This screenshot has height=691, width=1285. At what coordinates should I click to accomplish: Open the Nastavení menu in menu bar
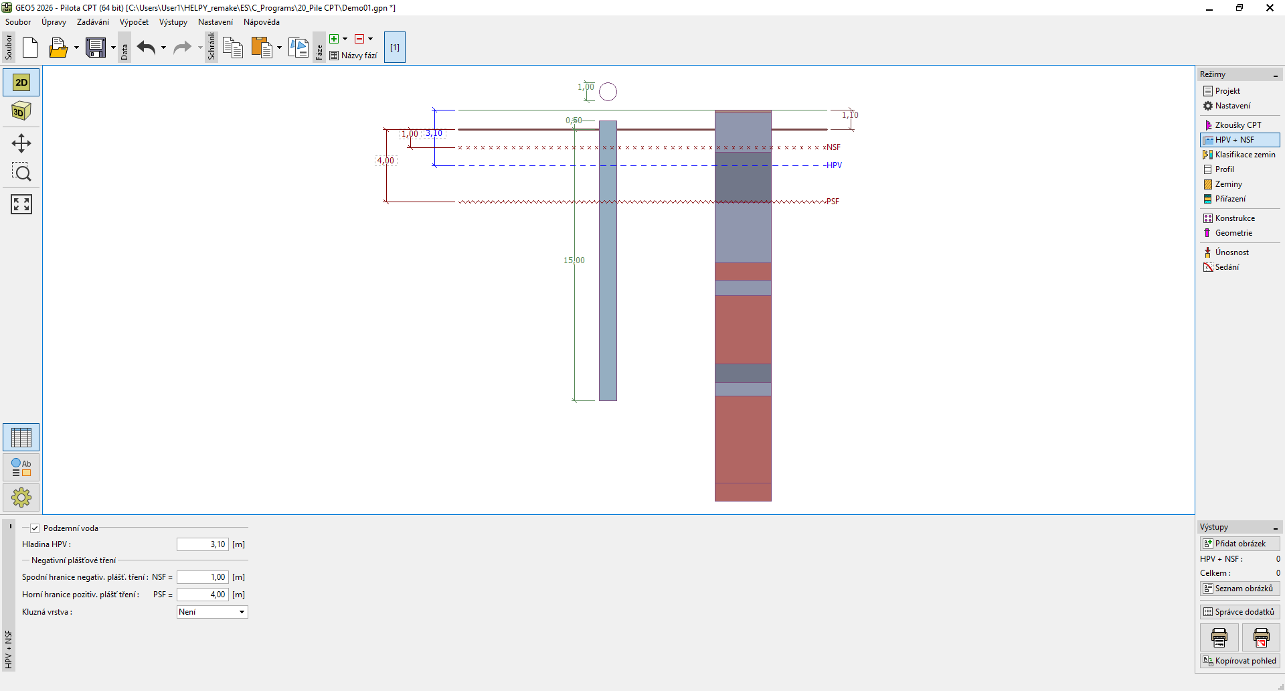pos(215,22)
